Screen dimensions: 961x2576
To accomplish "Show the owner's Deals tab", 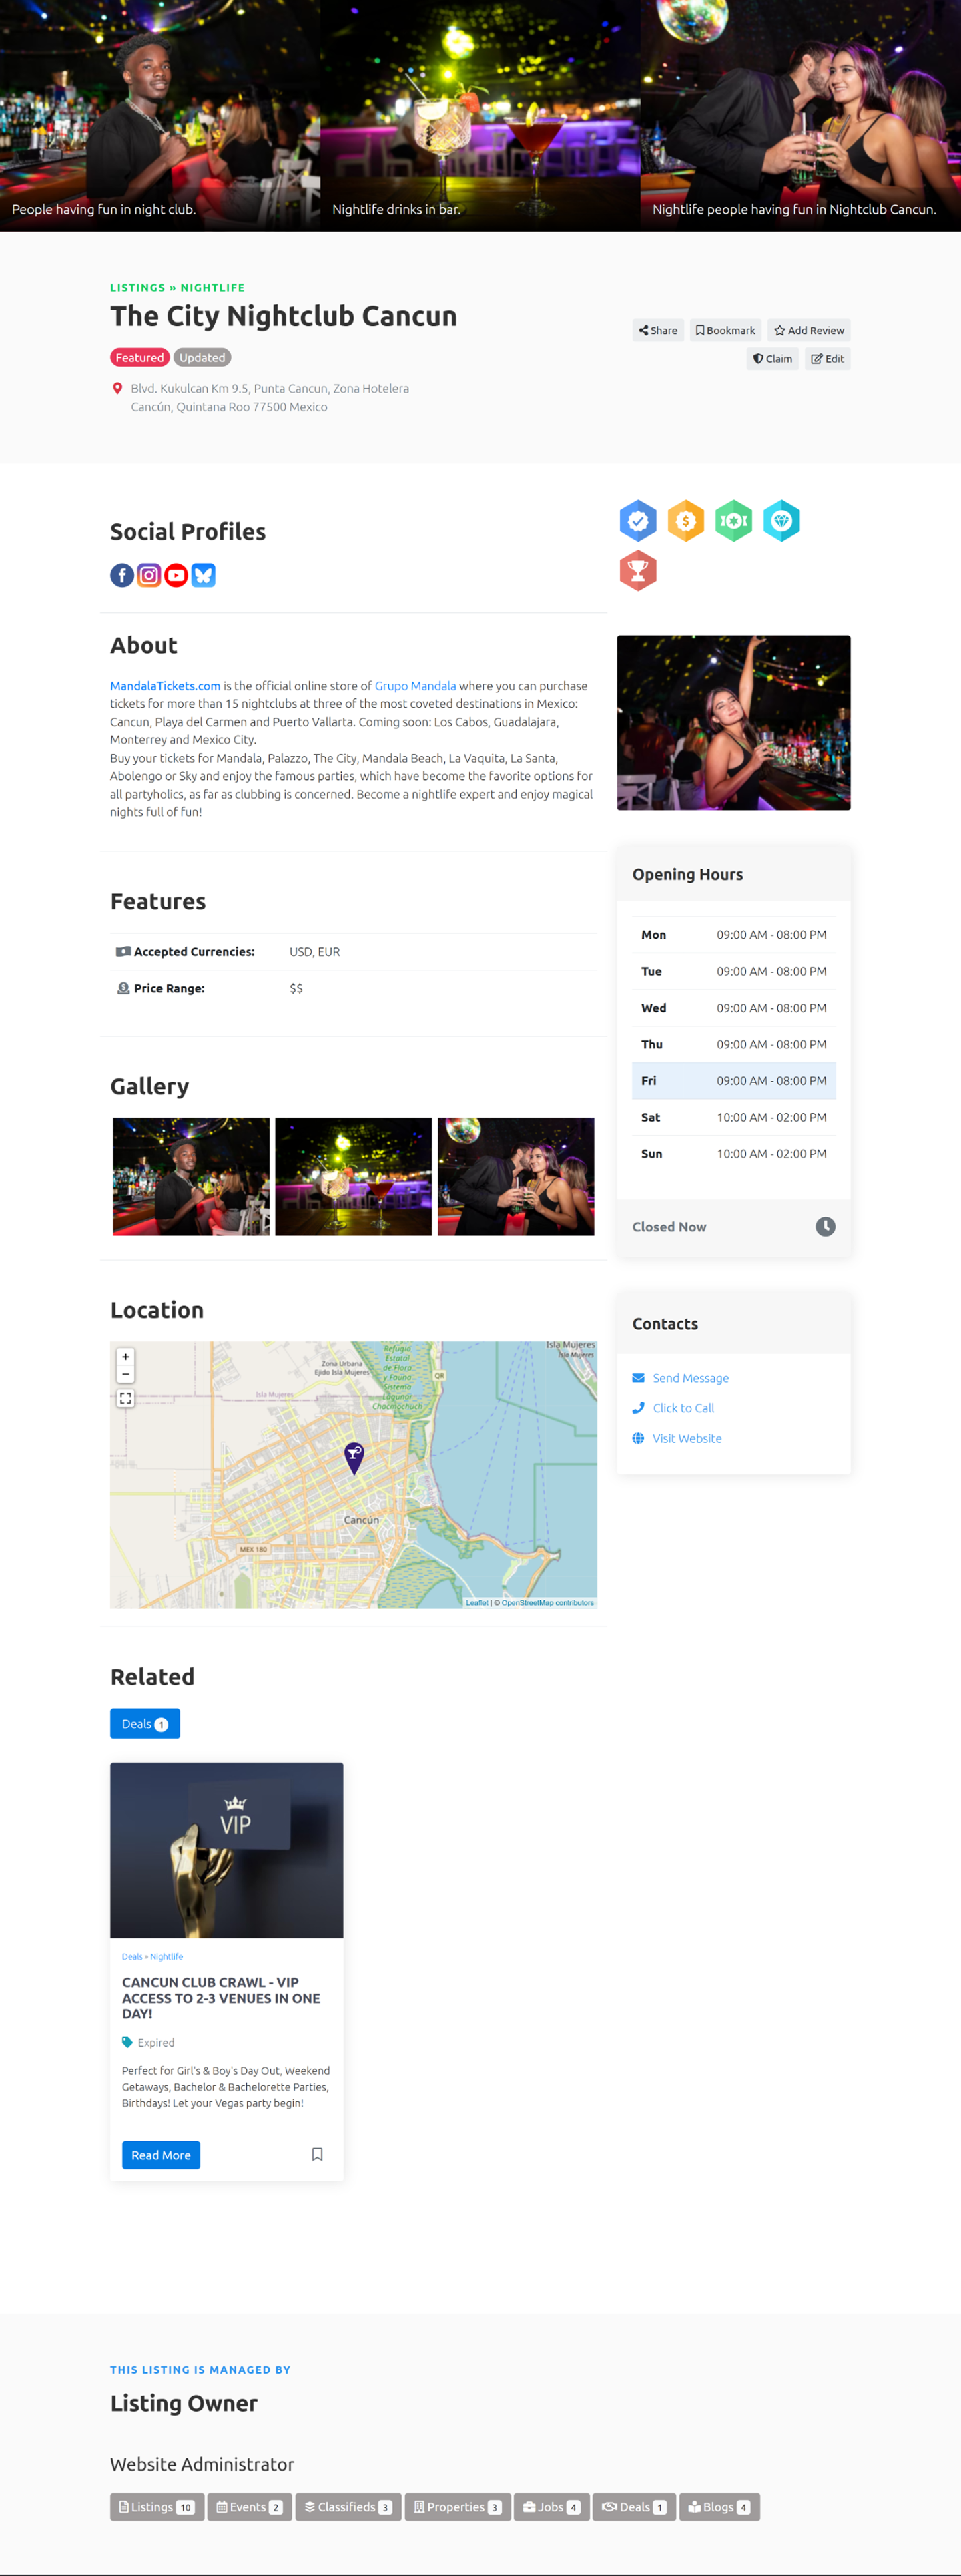I will [x=635, y=2507].
